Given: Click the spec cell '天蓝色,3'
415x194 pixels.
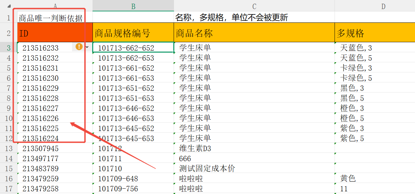Looking at the screenshot, I should point(356,48).
